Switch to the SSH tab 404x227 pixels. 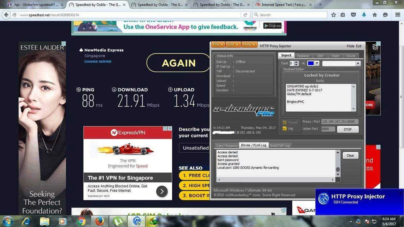click(320, 56)
